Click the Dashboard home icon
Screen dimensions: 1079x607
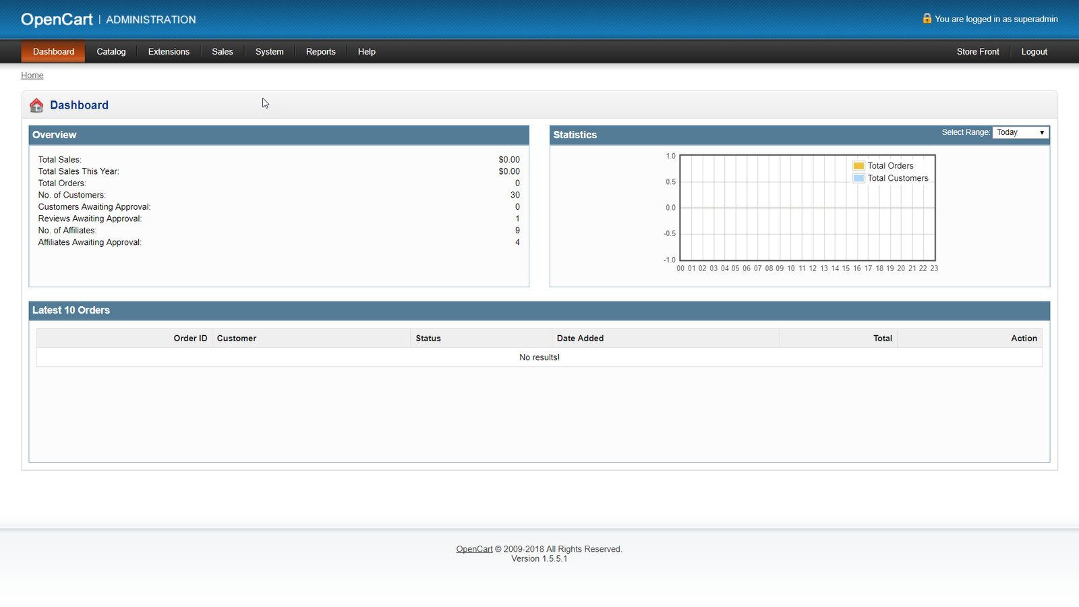[36, 105]
